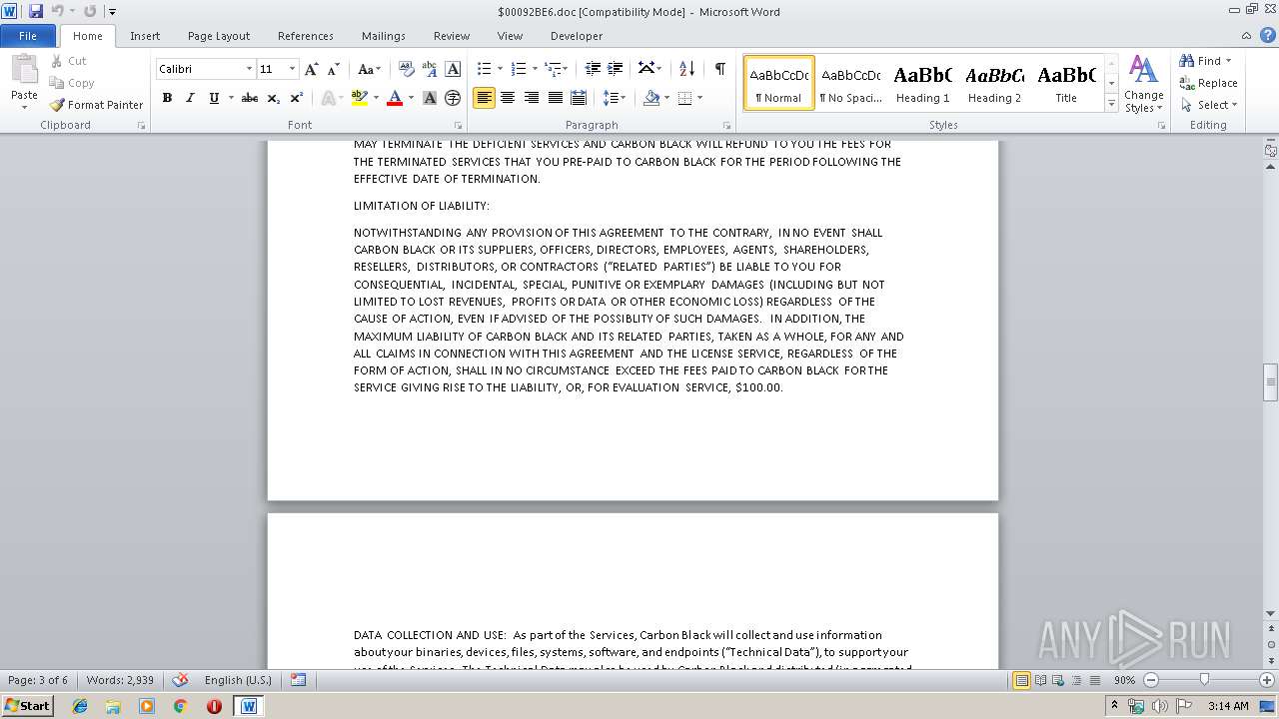Toggle Underline formatting

click(214, 98)
